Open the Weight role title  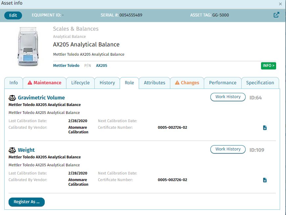point(26,150)
